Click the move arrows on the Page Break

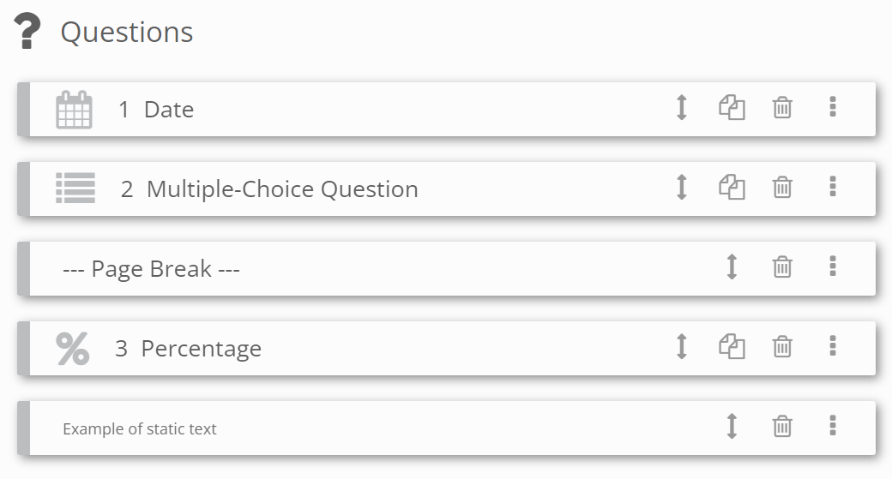click(732, 267)
